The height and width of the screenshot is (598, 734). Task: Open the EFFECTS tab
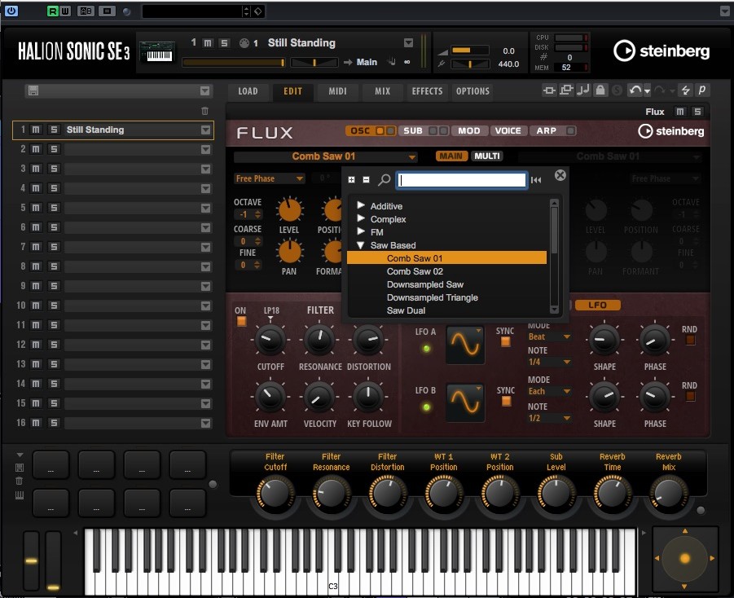[x=427, y=91]
